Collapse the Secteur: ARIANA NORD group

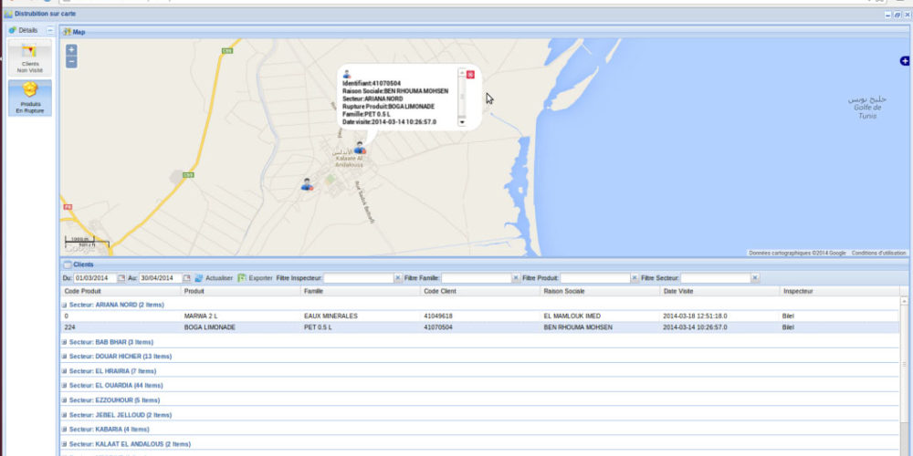[64, 305]
